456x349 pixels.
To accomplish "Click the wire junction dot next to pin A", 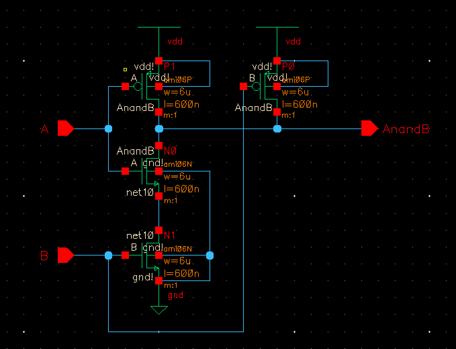I will [x=108, y=129].
